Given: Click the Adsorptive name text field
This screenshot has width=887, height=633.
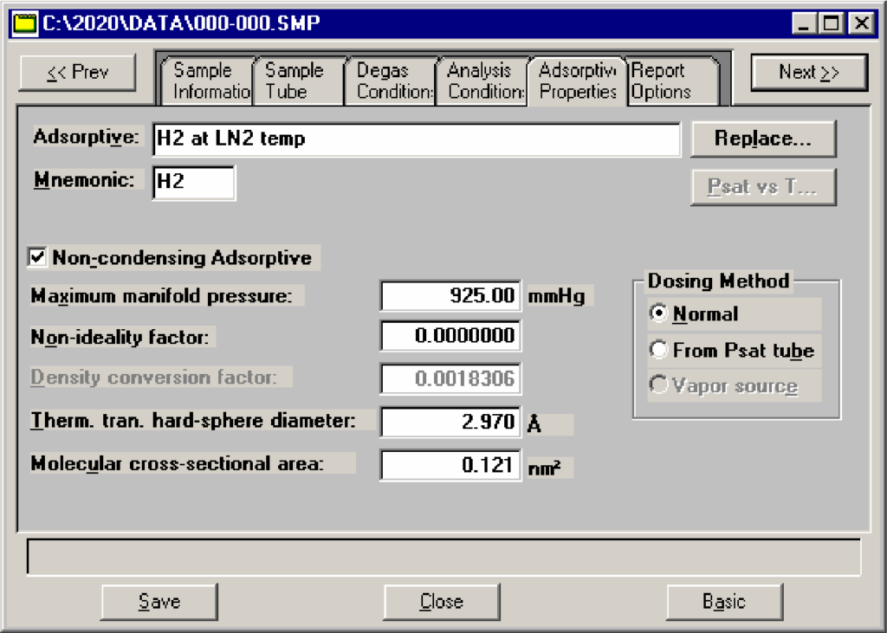Looking at the screenshot, I should tap(416, 139).
